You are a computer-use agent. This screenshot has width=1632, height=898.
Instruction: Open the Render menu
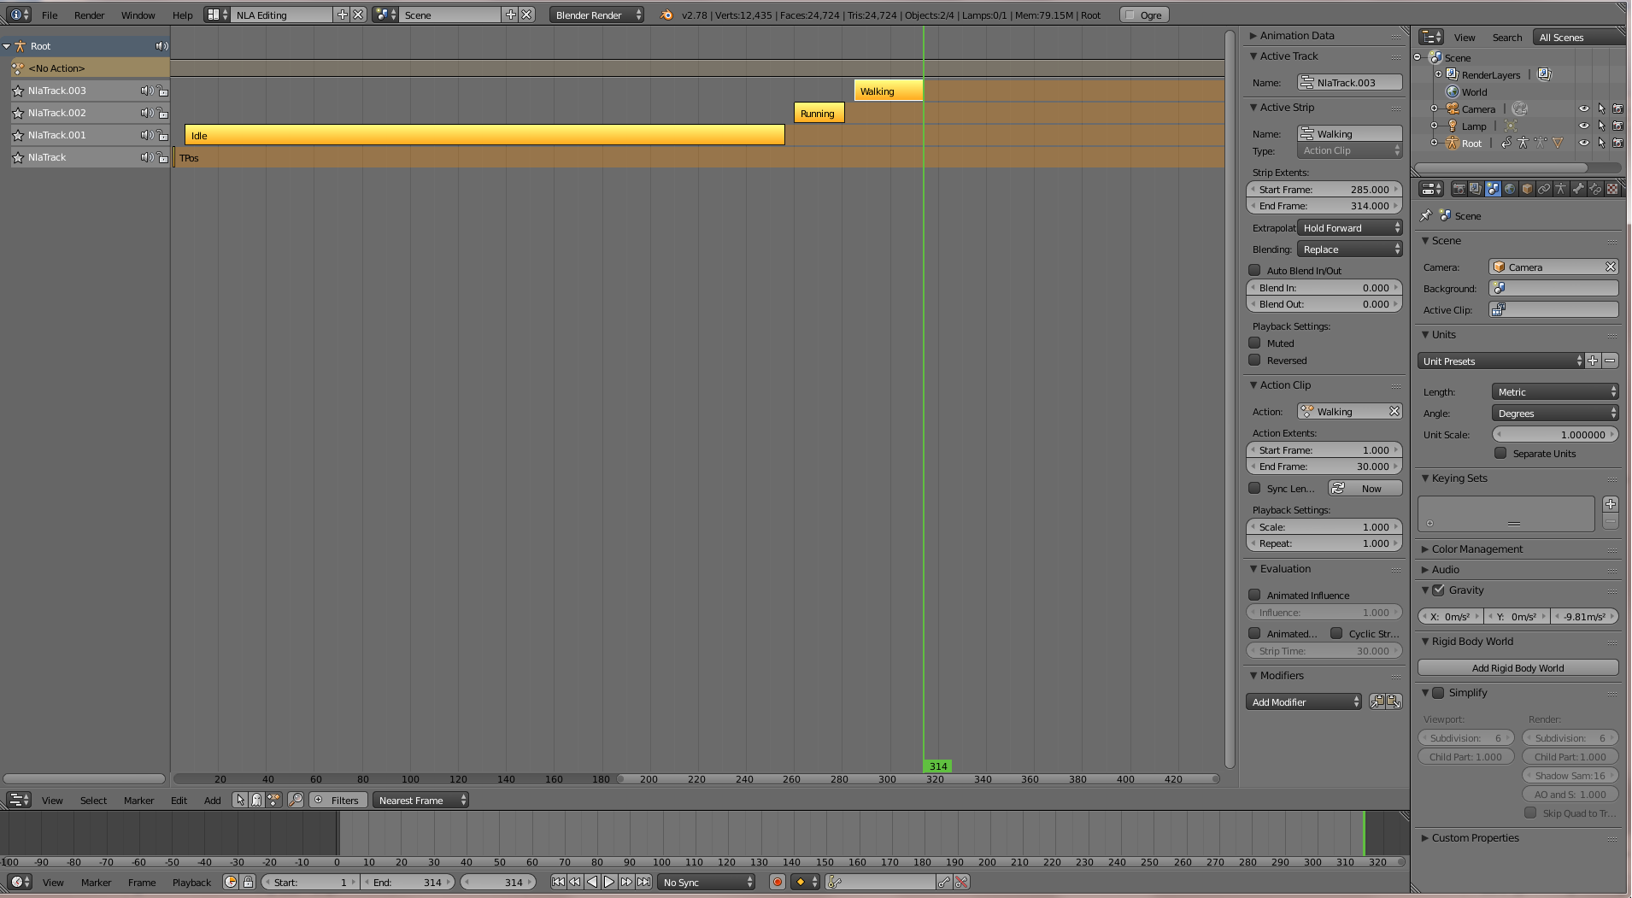point(89,15)
